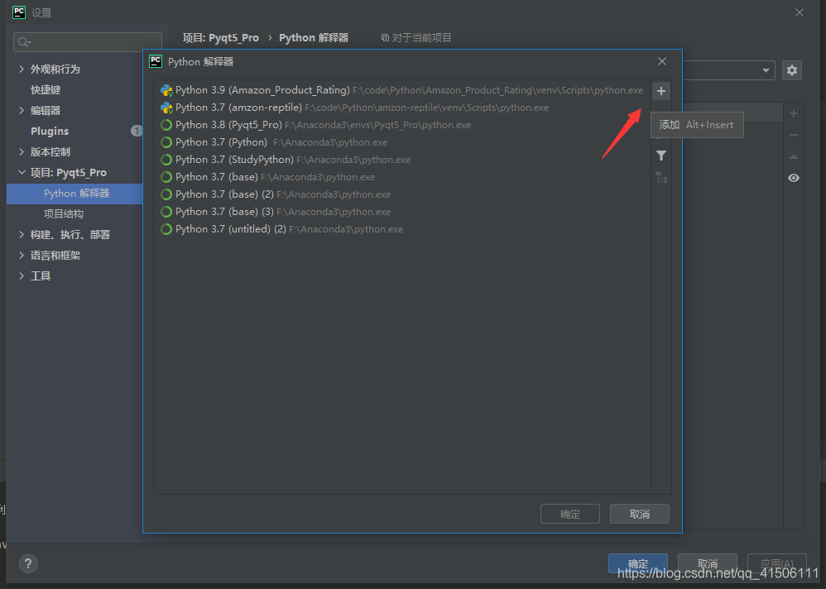Click 应用 in the Settings window
Viewport: 826px width, 589px height.
(x=776, y=563)
